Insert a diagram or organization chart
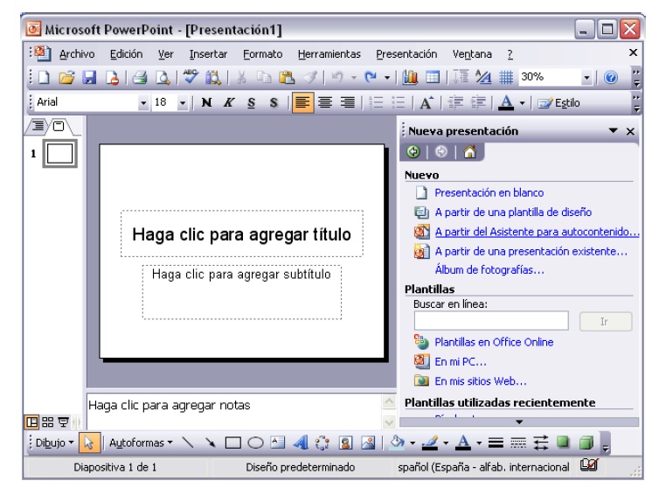The height and width of the screenshot is (495, 659). coord(323,443)
